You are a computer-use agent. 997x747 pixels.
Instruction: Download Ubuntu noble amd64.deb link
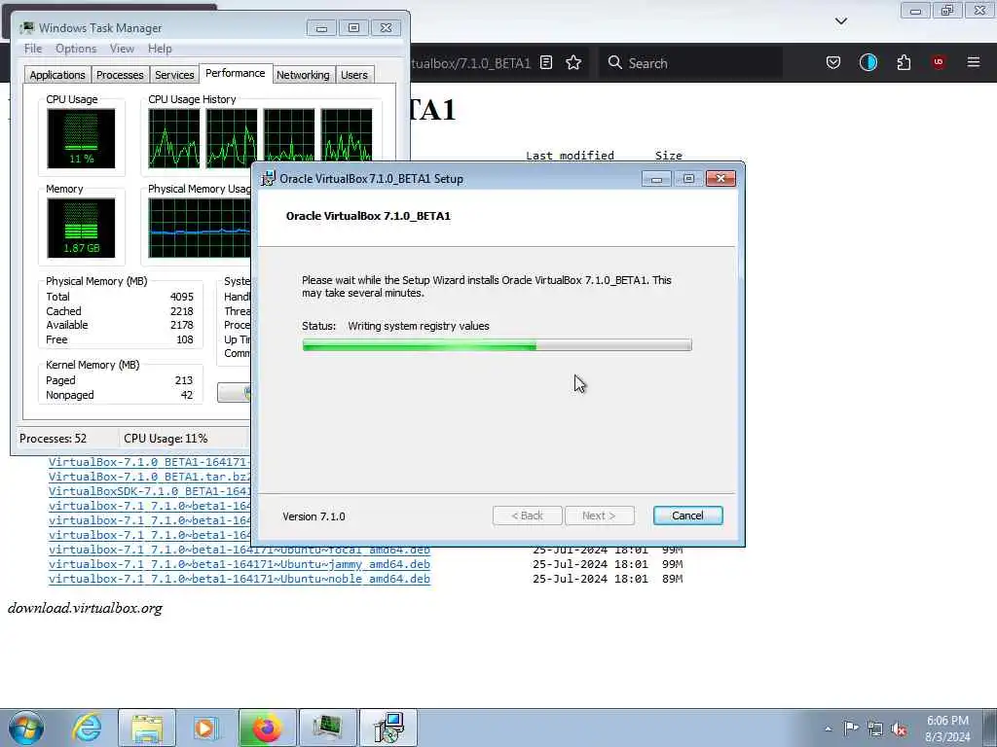240,579
